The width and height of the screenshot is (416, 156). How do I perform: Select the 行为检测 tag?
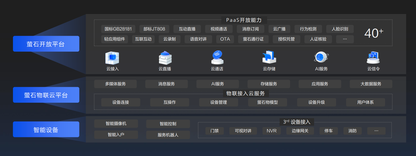coord(308,29)
